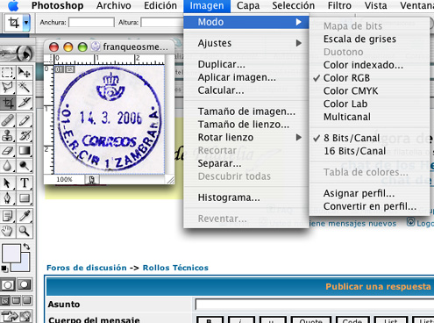This screenshot has width=434, height=323.
Task: Expand the Ajustes submenu
Action: click(246, 43)
